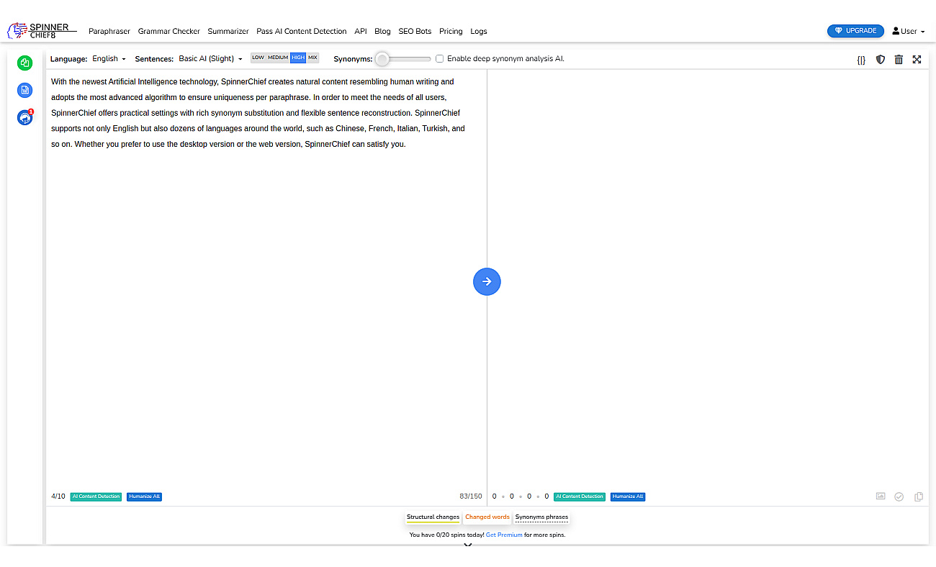Image resolution: width=936 pixels, height=567 pixels.
Task: Click the blue arrow paraphrase button
Action: pos(487,281)
